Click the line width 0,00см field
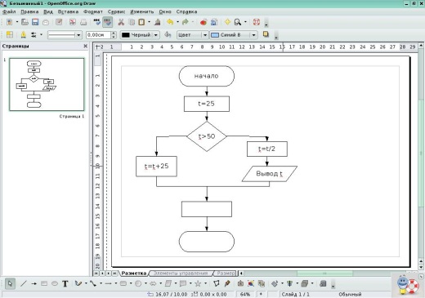 [x=99, y=35]
